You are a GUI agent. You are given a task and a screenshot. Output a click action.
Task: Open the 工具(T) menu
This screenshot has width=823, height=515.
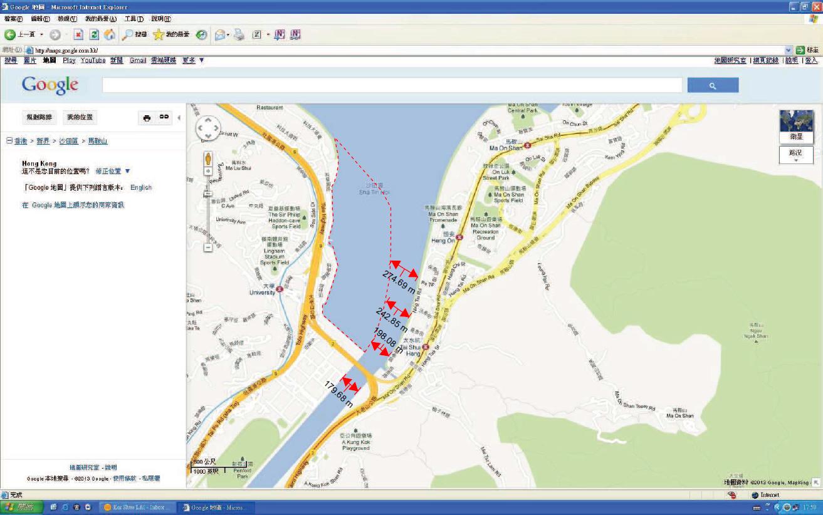(x=134, y=19)
